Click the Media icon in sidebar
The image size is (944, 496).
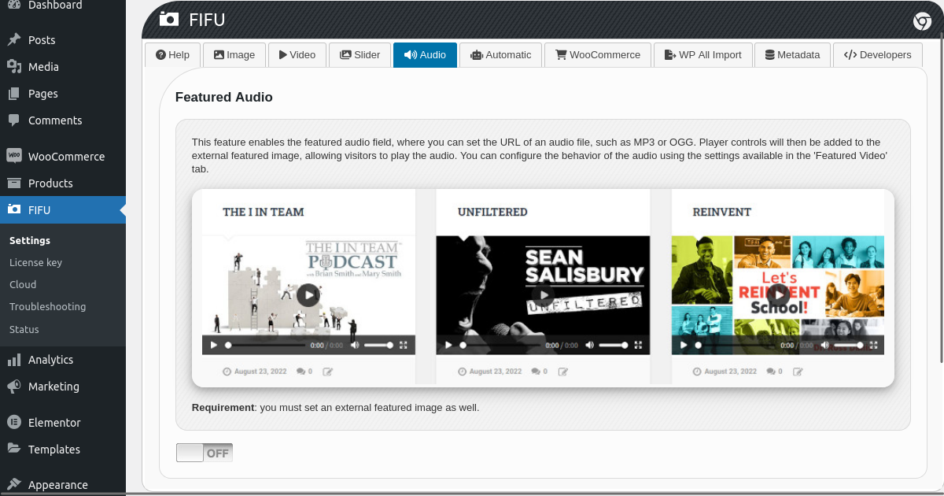[x=14, y=67]
